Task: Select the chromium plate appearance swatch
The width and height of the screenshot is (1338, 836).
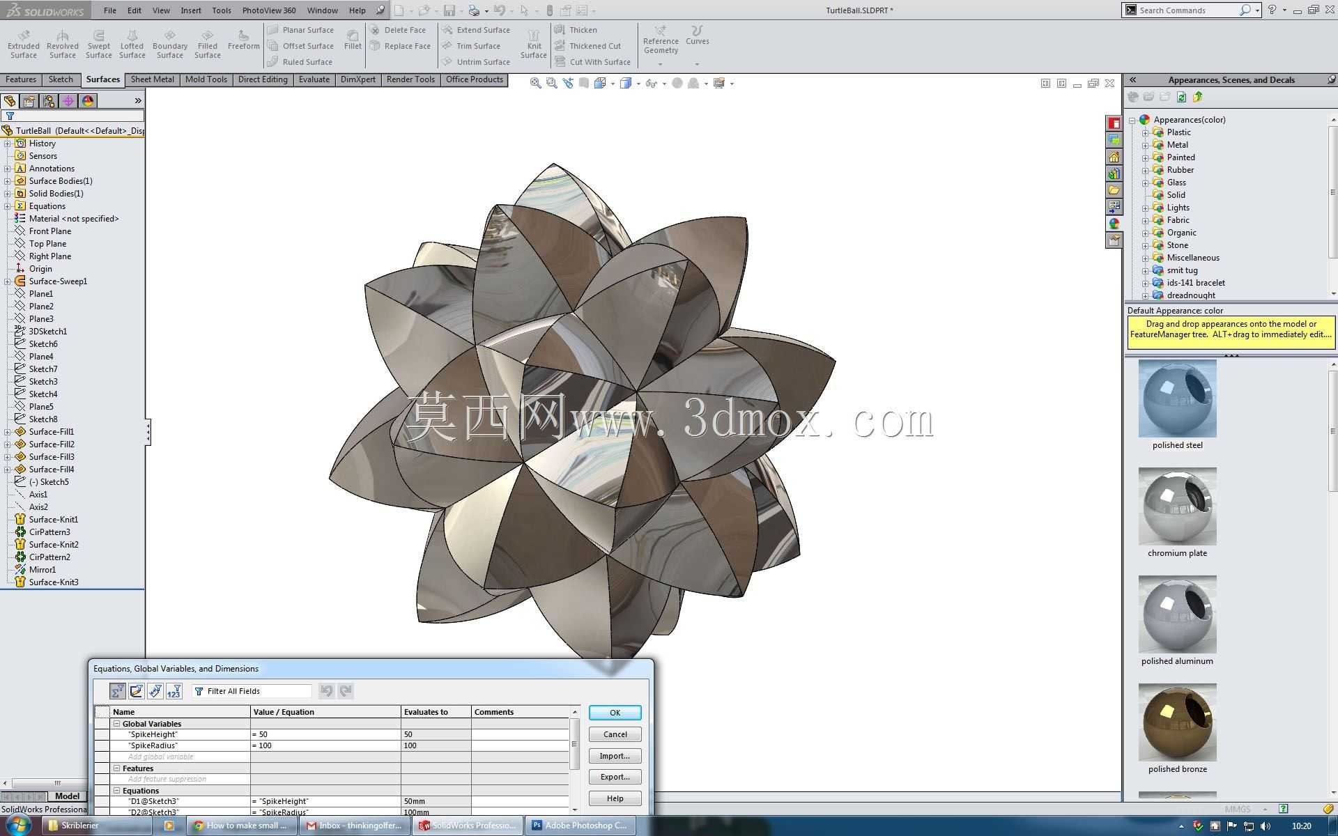Action: click(1178, 506)
